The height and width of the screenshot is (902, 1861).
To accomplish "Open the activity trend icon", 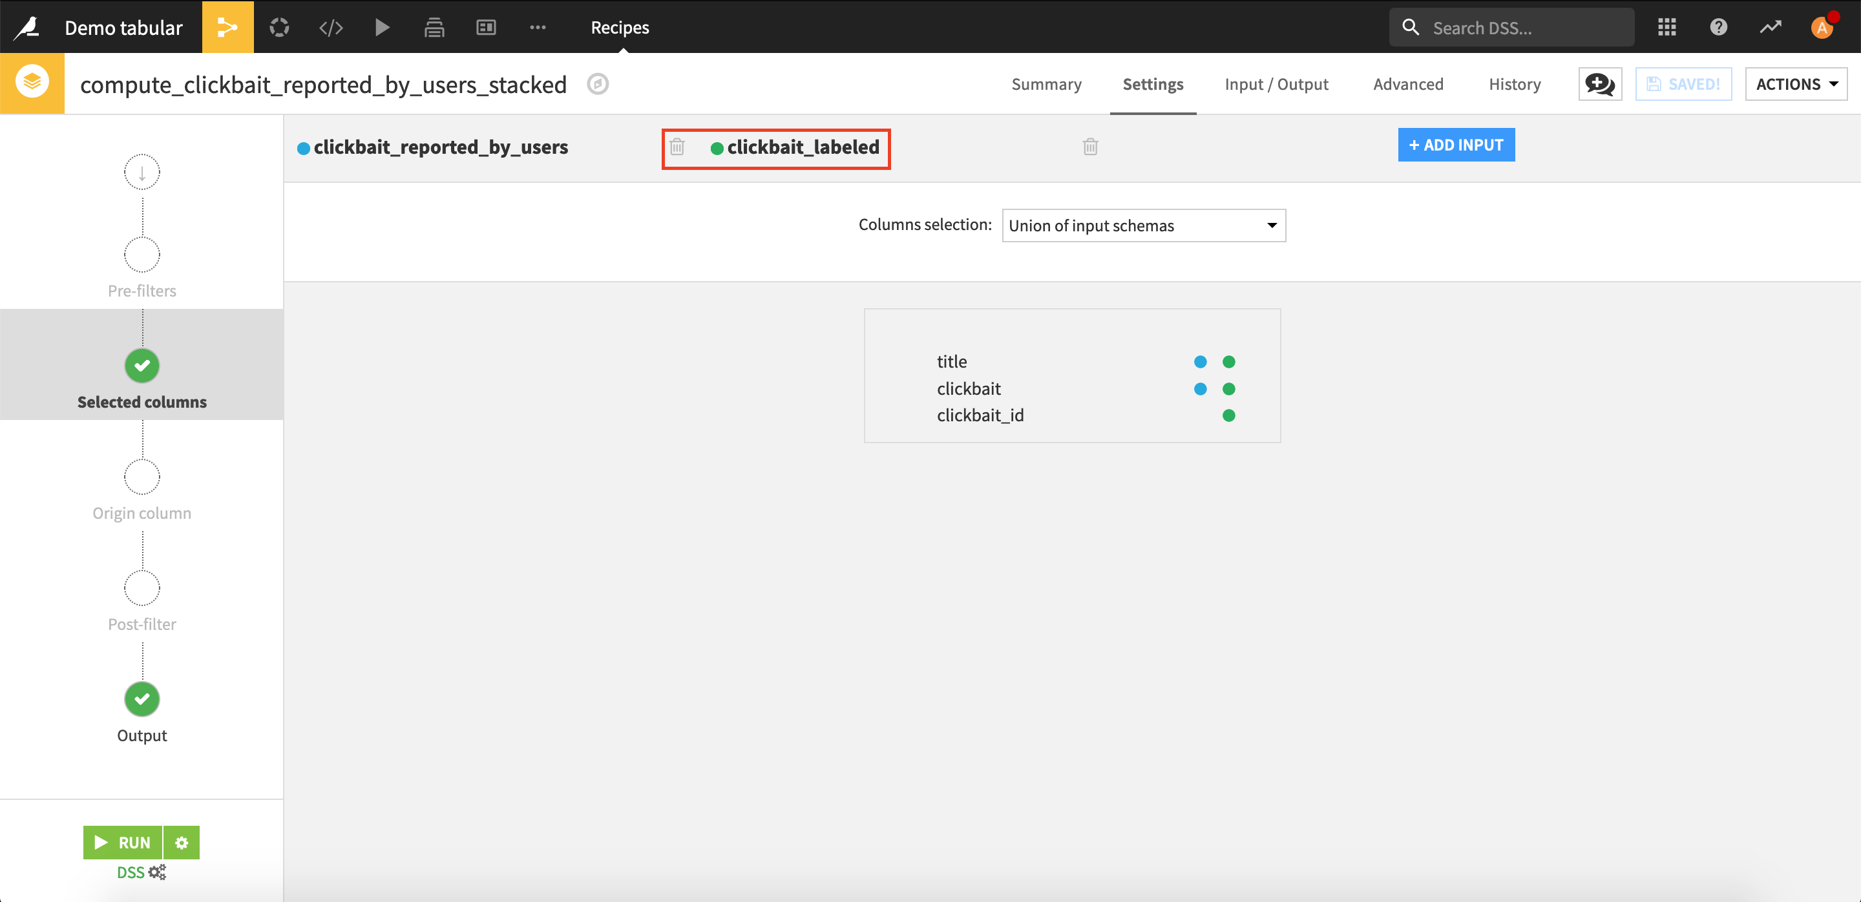I will coord(1770,27).
